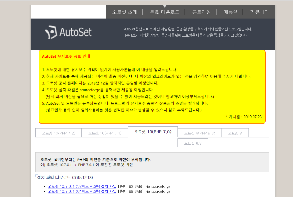Image resolution: width=293 pixels, height=197 pixels.
Task: Click notice line mentioning sourceforge
Action: tap(98, 90)
